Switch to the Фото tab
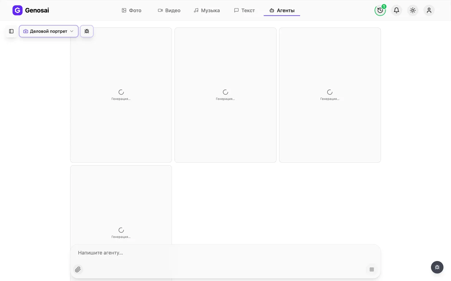 point(131,11)
